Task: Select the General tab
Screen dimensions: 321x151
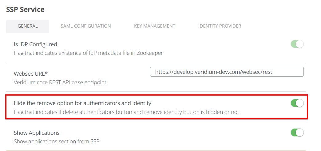Action: tap(28, 26)
